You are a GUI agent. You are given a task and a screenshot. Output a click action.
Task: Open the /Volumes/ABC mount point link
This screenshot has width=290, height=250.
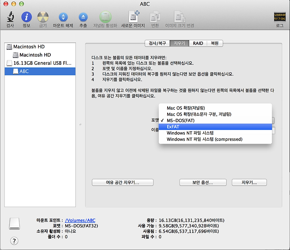(80, 220)
